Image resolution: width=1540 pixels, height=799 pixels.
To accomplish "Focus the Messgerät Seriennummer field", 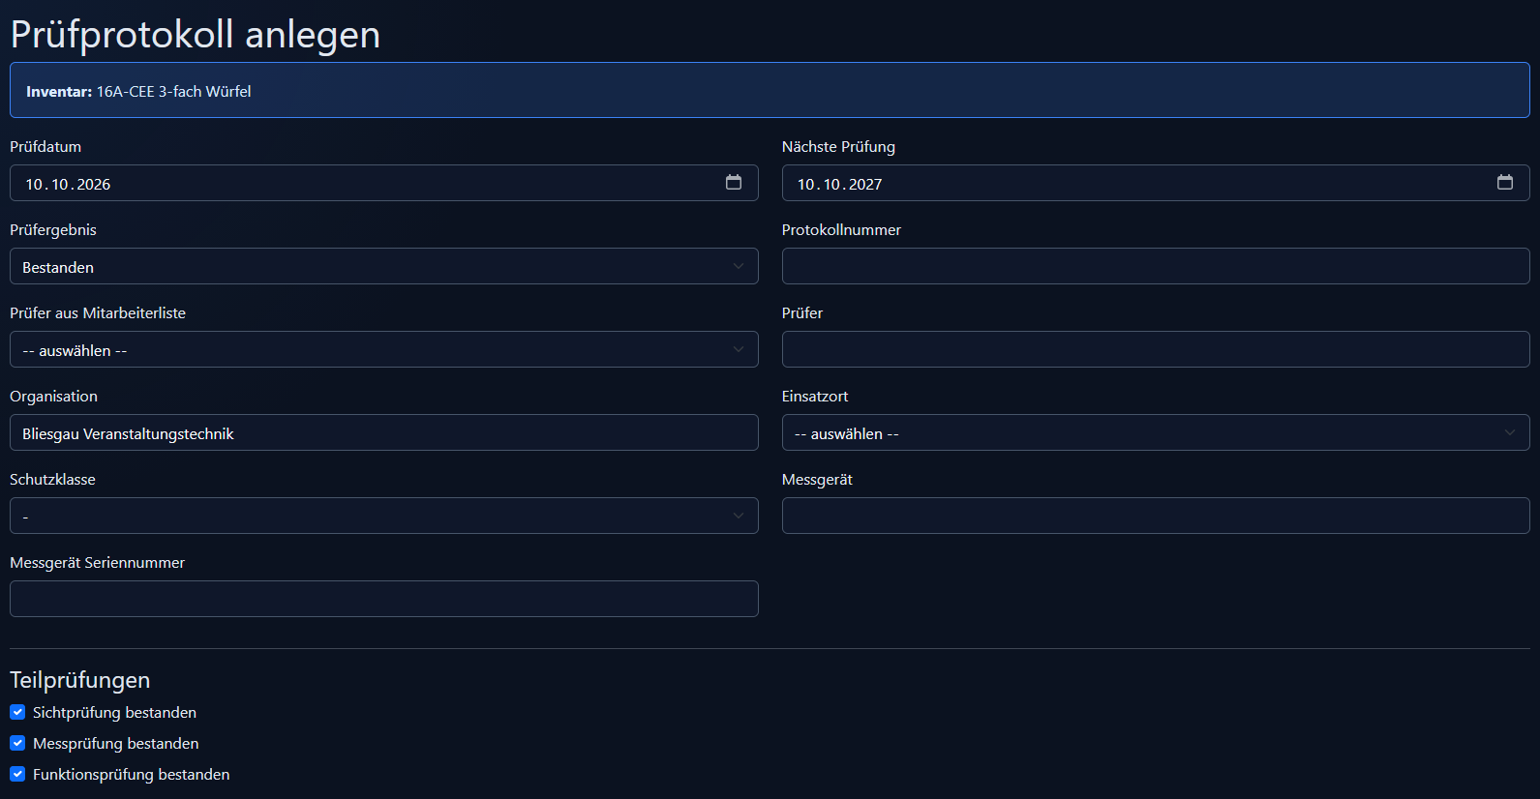I will (384, 599).
